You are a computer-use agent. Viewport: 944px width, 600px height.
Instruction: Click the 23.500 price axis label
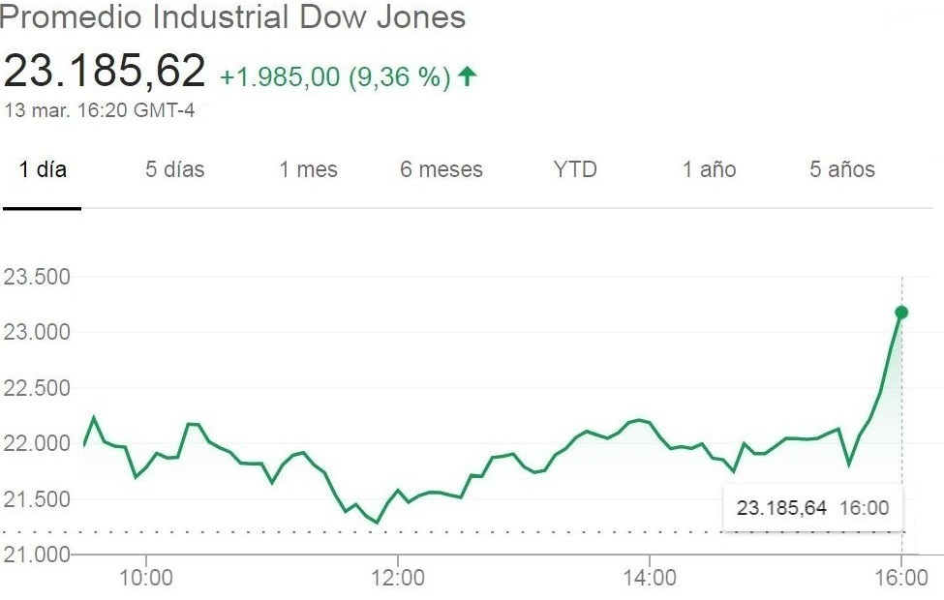tap(38, 278)
